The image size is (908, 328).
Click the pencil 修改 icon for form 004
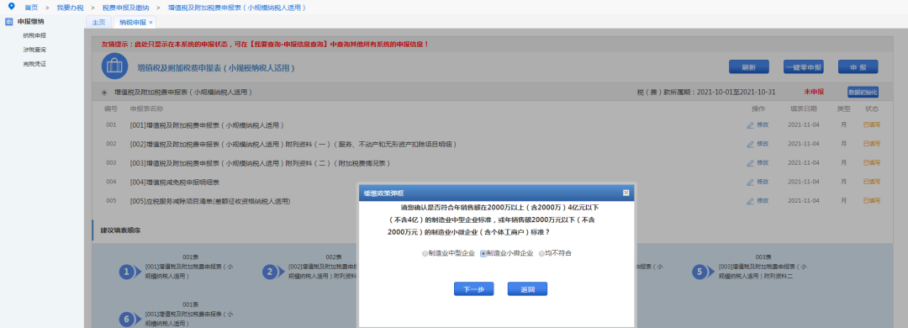click(751, 182)
